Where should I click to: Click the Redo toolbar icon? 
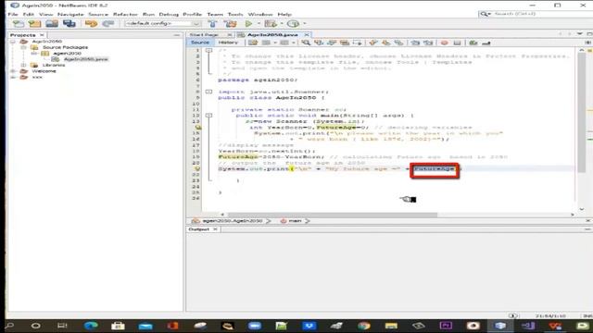(108, 24)
